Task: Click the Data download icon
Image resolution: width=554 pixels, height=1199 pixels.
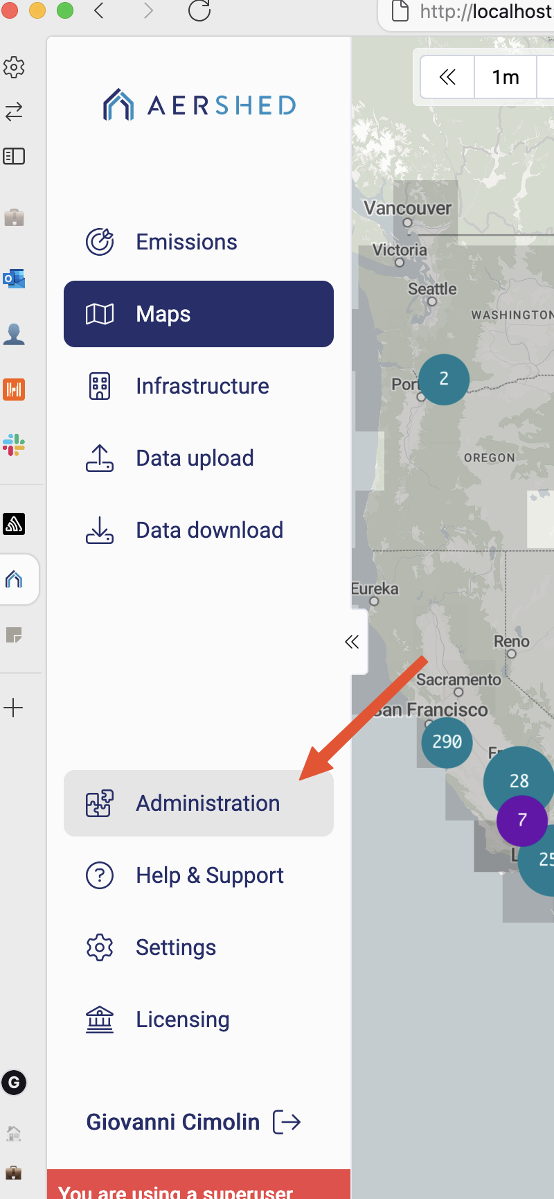Action: pos(100,530)
